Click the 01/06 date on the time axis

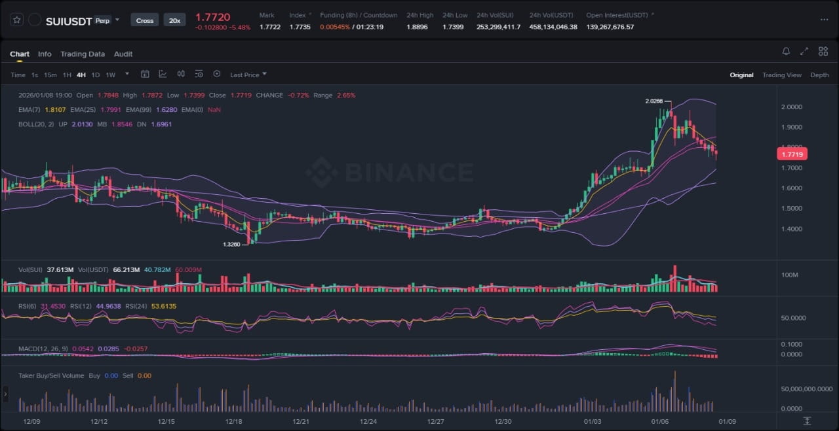coord(660,421)
